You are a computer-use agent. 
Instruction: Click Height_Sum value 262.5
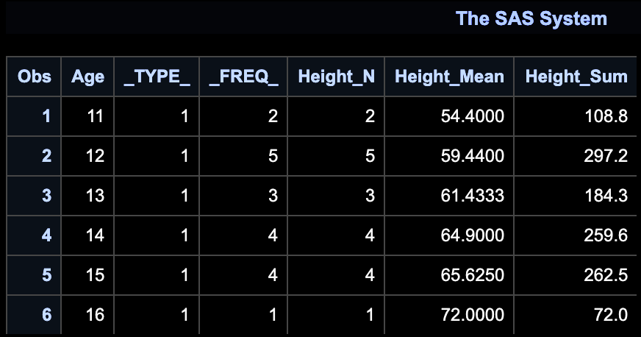point(606,275)
